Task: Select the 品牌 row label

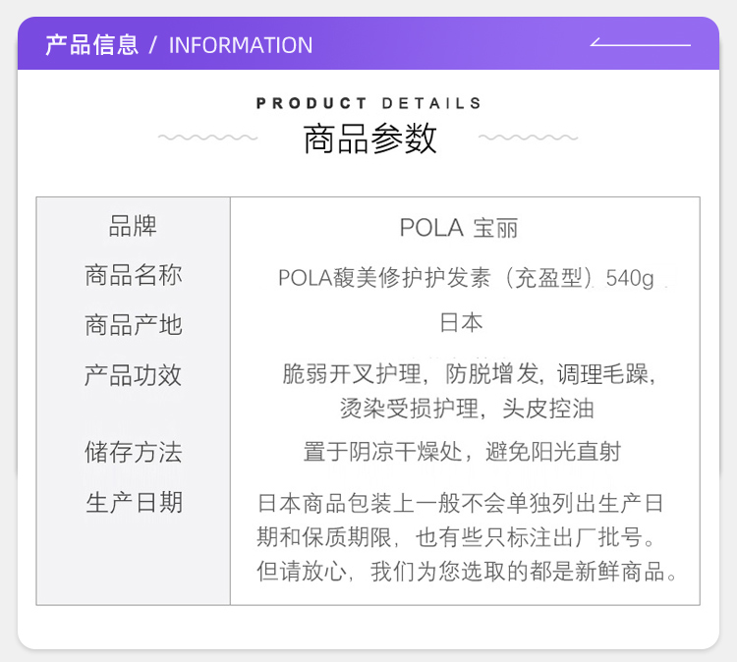Action: coord(133,226)
